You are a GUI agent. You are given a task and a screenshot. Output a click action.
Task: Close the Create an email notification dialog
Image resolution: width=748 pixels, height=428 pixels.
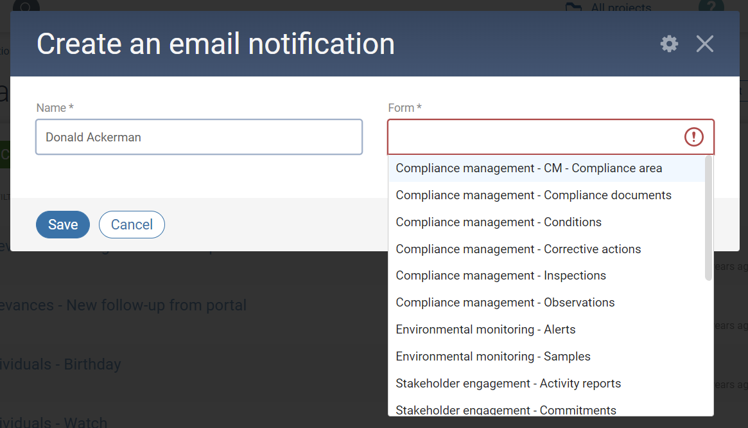[704, 44]
